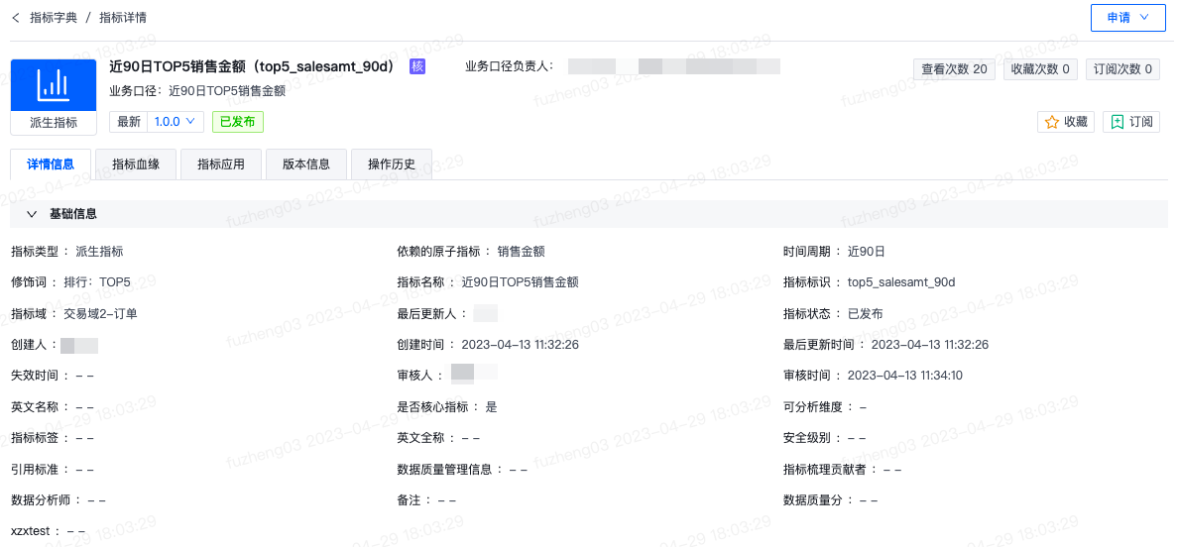Click the 派生指标 label under the icon
This screenshot has height=547, width=1178.
coord(54,123)
